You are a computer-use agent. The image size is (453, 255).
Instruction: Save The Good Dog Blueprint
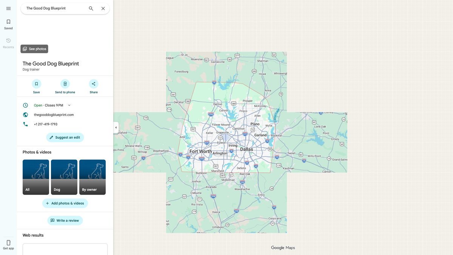36,87
